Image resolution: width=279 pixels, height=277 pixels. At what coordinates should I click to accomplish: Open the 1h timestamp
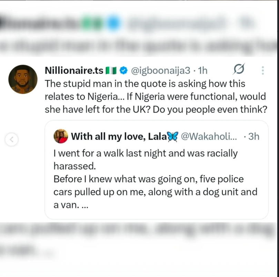click(x=202, y=70)
